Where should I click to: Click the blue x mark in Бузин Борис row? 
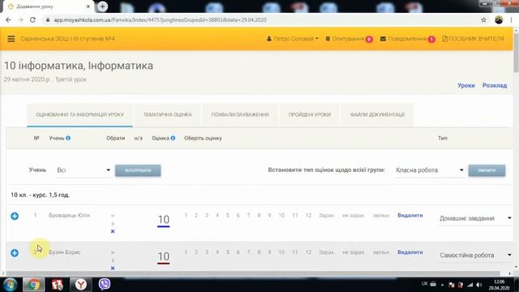pos(113,268)
